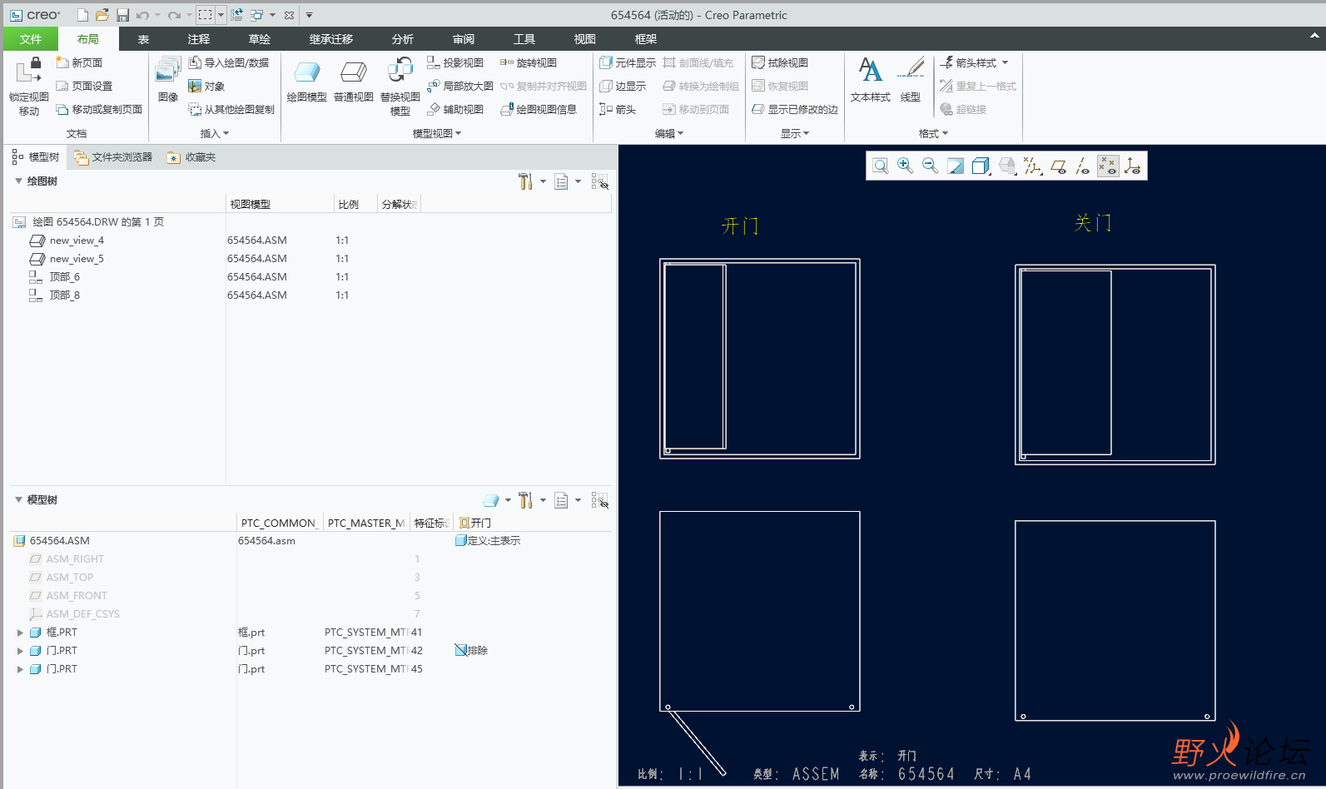Open the display style cube icon

(x=981, y=166)
